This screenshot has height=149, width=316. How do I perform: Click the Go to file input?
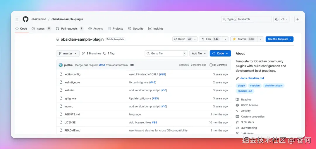pyautogui.click(x=166, y=54)
